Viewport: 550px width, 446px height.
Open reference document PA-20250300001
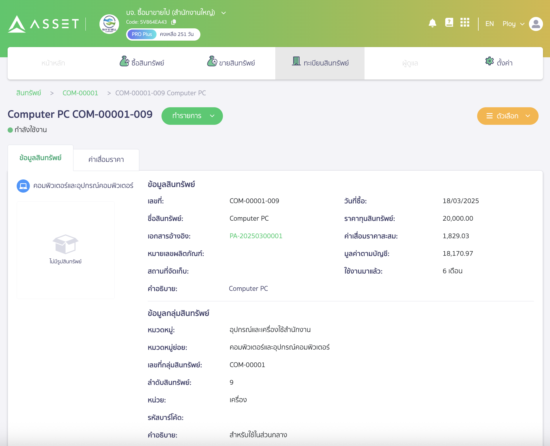(256, 236)
